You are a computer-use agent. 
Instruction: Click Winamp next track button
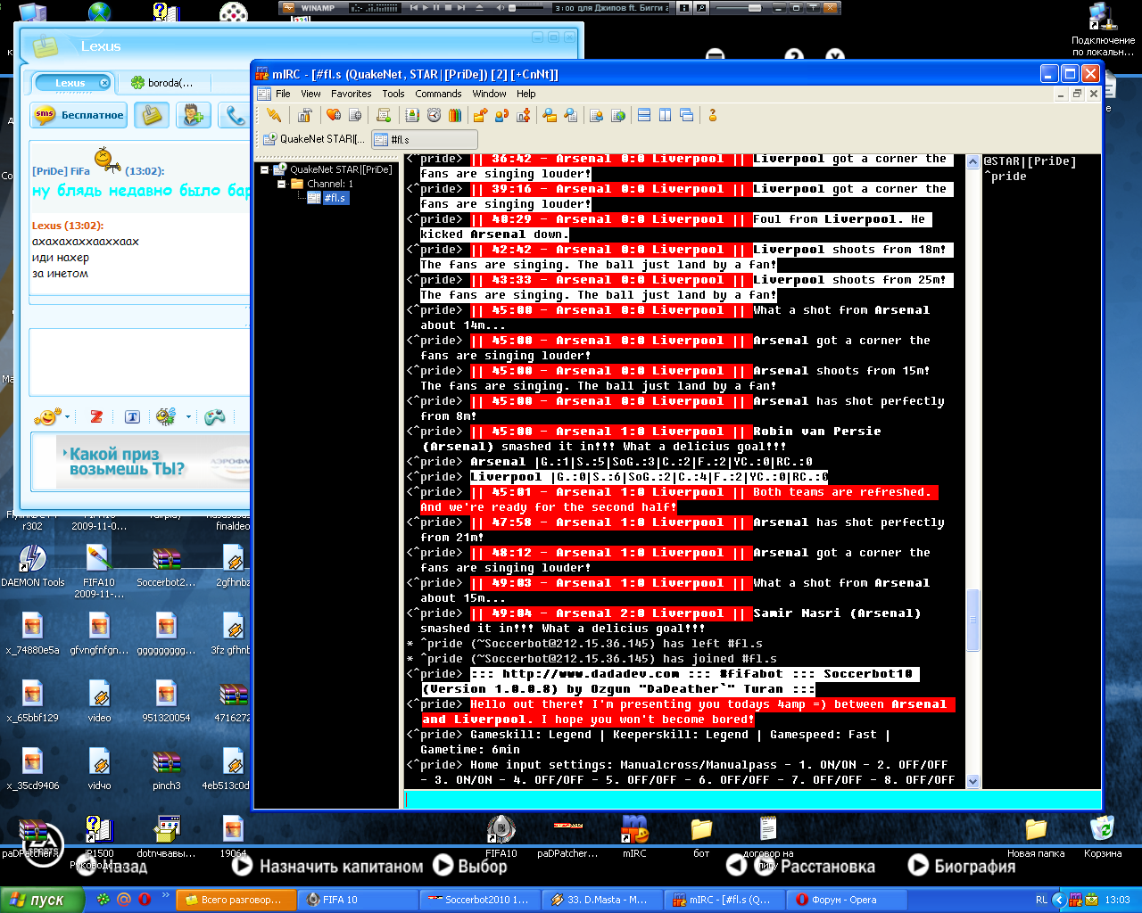click(x=460, y=7)
